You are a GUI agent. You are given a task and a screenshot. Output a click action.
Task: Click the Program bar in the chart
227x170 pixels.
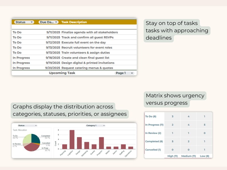point(101,143)
